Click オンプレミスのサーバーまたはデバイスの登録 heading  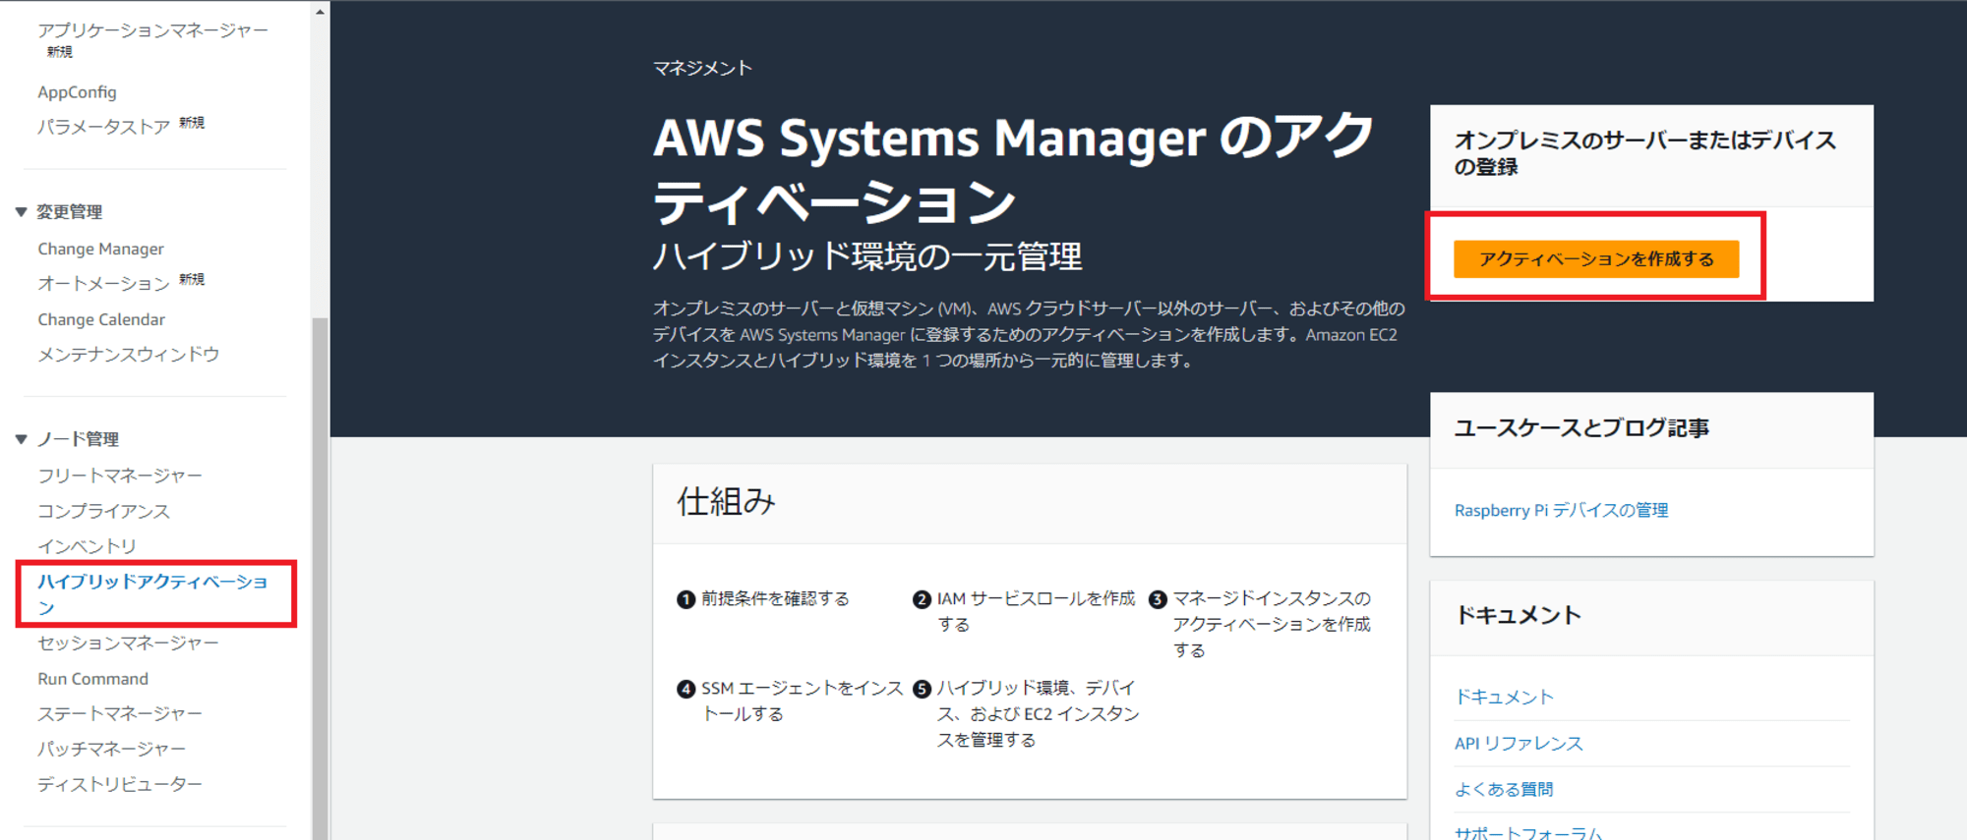[x=1644, y=153]
